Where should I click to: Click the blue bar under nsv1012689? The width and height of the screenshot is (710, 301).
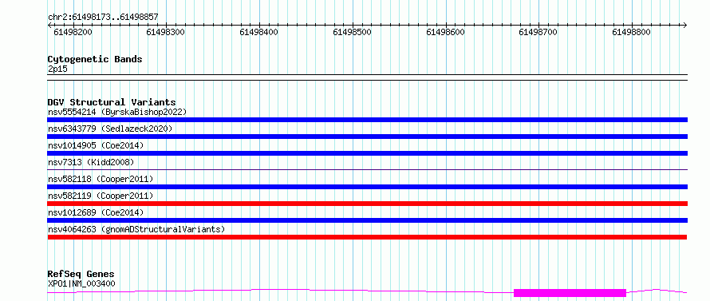[367, 220]
